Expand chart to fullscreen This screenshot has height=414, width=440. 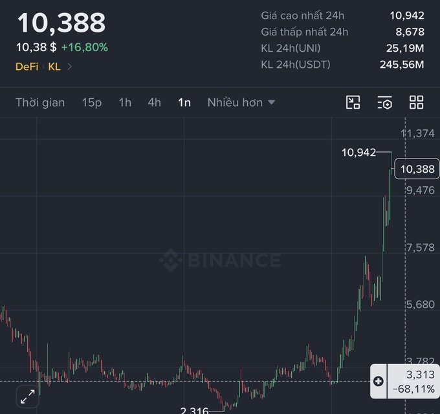[x=27, y=397]
